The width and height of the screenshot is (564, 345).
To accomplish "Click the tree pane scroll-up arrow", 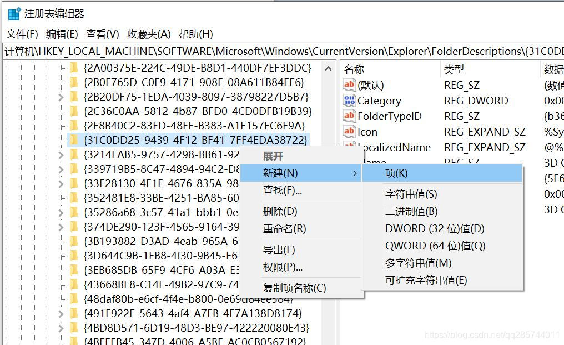I will 329,68.
